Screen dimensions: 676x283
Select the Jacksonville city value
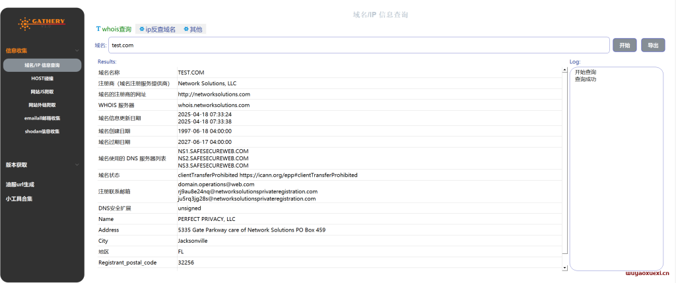click(x=193, y=241)
